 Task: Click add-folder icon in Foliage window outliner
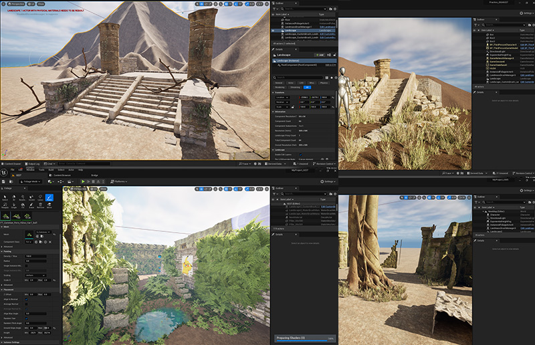pos(330,194)
